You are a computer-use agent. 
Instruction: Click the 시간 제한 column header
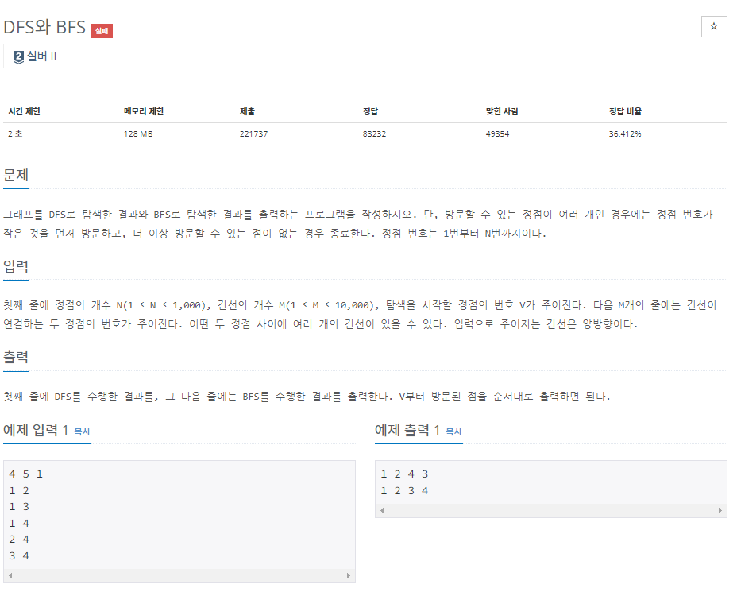click(x=25, y=111)
